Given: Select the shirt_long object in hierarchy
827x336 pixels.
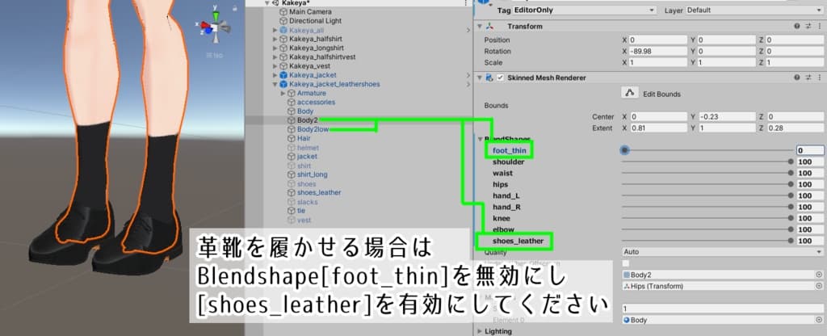Looking at the screenshot, I should (311, 174).
